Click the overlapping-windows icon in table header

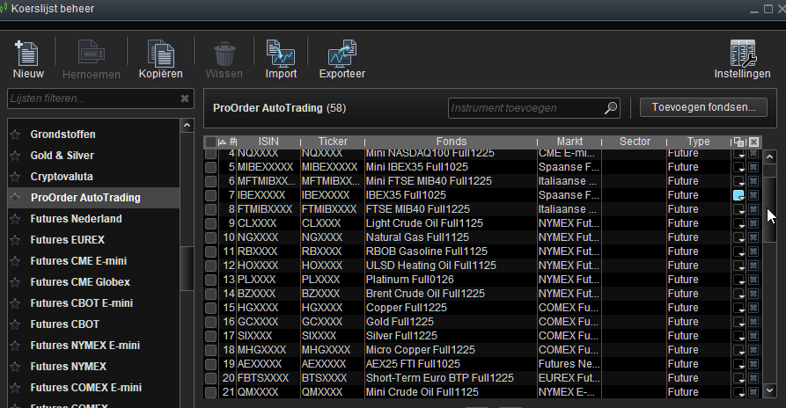pos(738,142)
